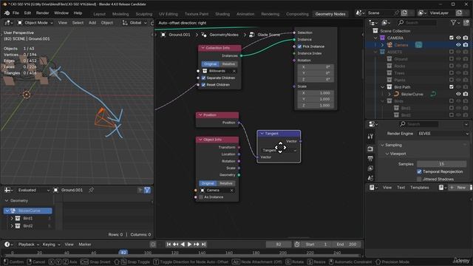Viewport: 473px width, 266px height.
Task: Click the Rotation X value field
Action: [x=316, y=67]
